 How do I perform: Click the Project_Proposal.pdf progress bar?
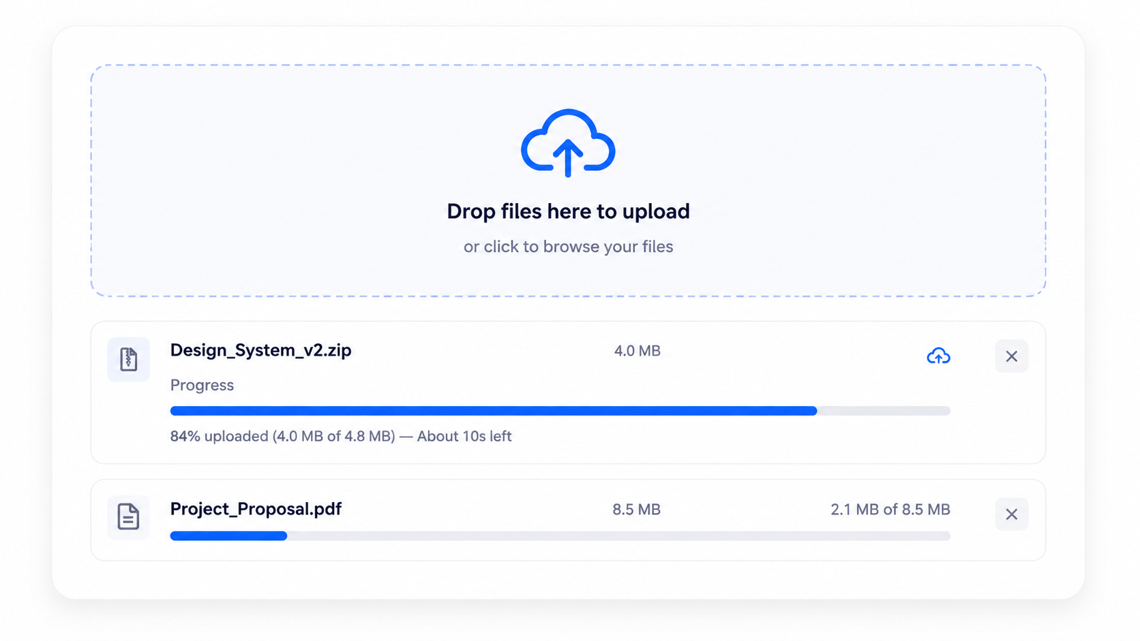point(560,536)
